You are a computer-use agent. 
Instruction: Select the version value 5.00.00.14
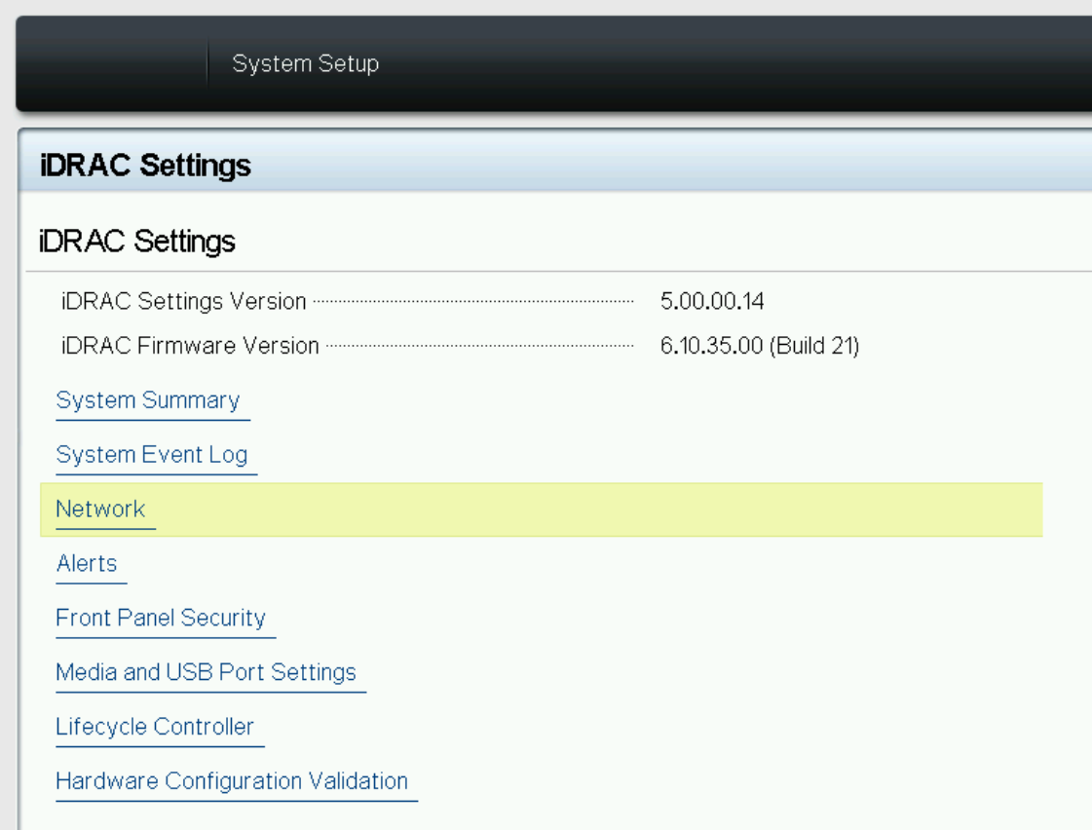pos(712,301)
